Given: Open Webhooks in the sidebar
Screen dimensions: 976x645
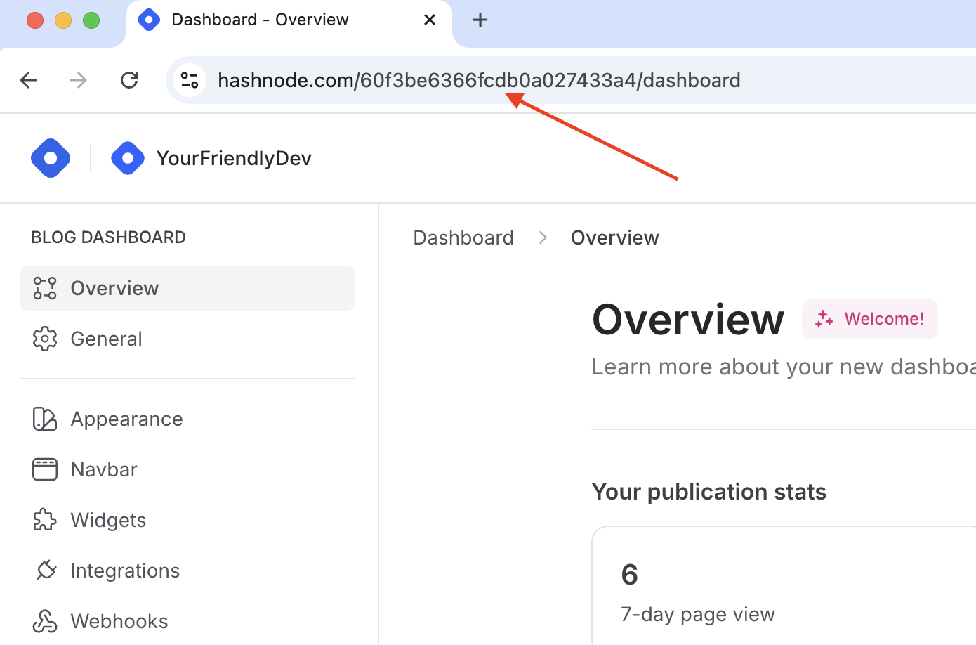Looking at the screenshot, I should [x=187, y=621].
